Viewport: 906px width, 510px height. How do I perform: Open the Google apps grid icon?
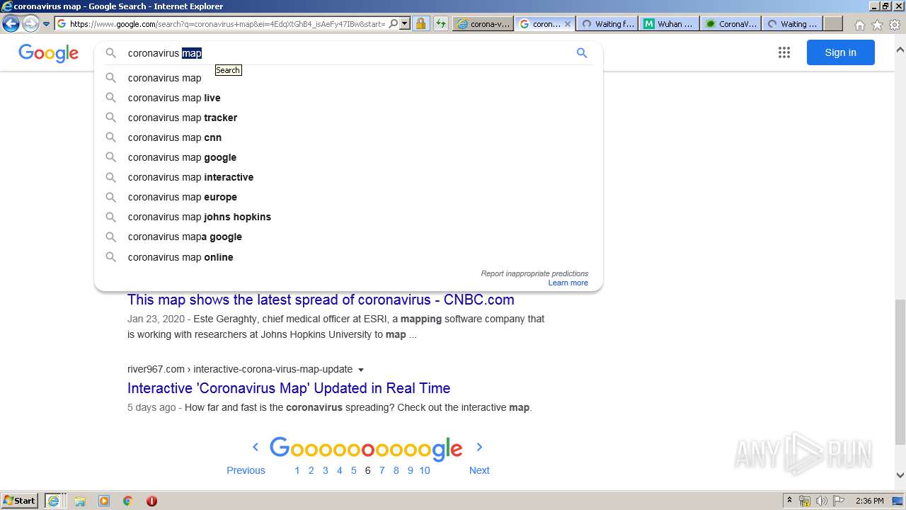click(x=784, y=52)
